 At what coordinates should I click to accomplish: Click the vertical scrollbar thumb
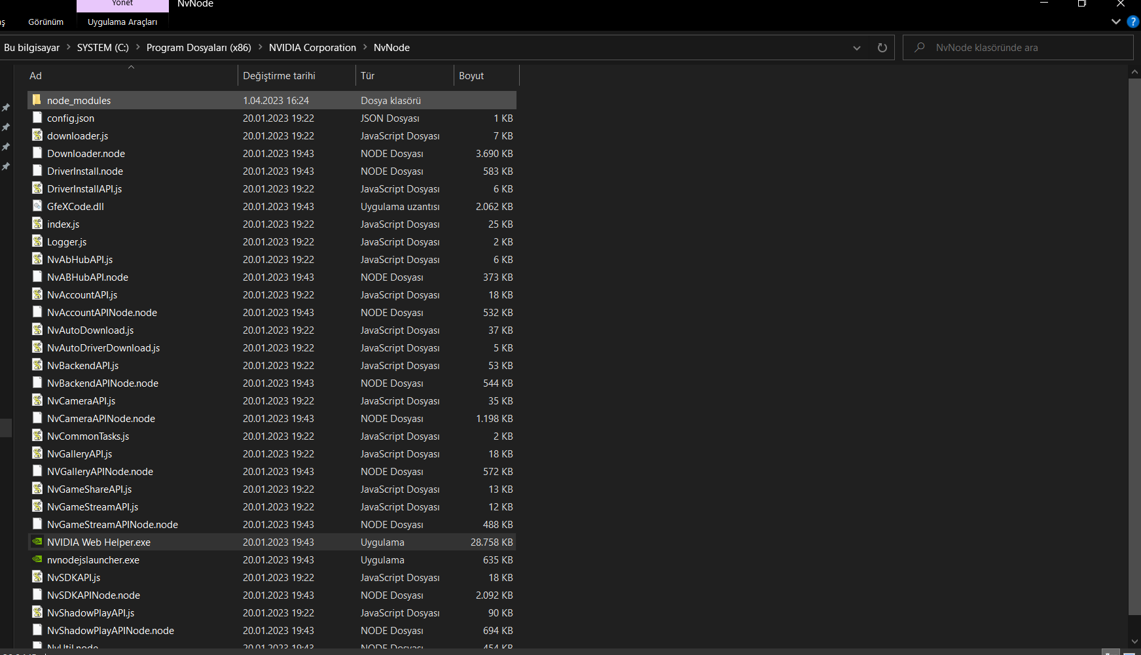(x=1135, y=347)
